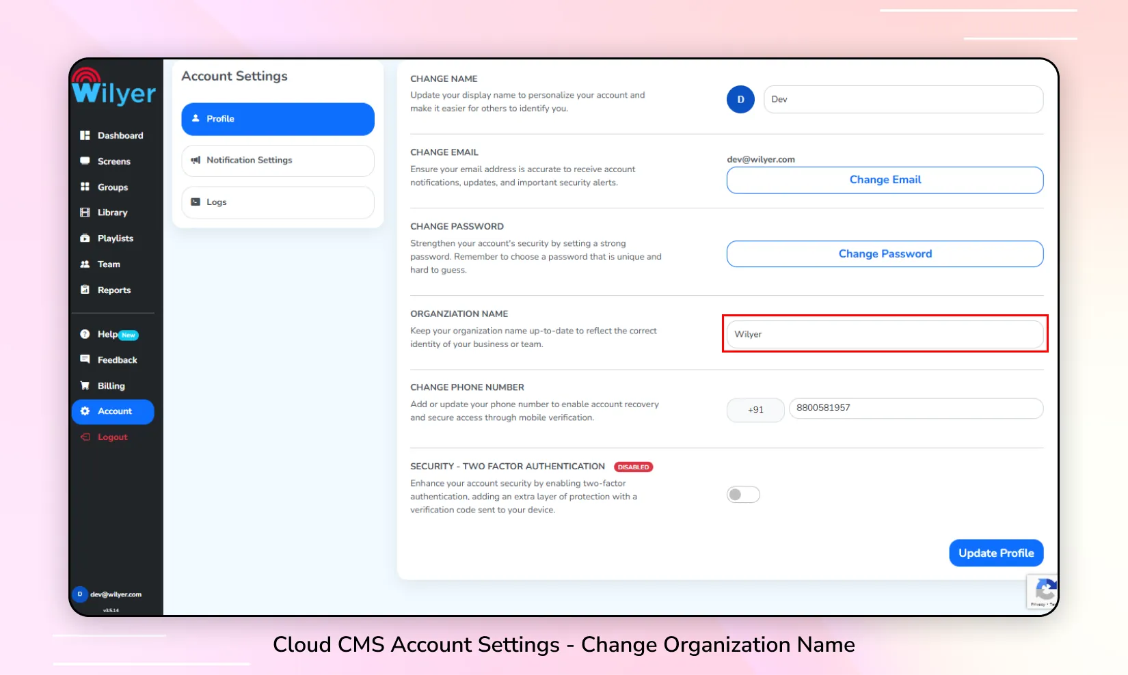Open Dashboard via its grid icon

(x=85, y=135)
